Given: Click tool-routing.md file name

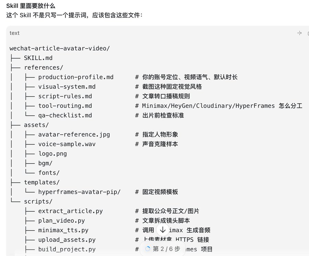Looking at the screenshot, I should (x=65, y=106).
